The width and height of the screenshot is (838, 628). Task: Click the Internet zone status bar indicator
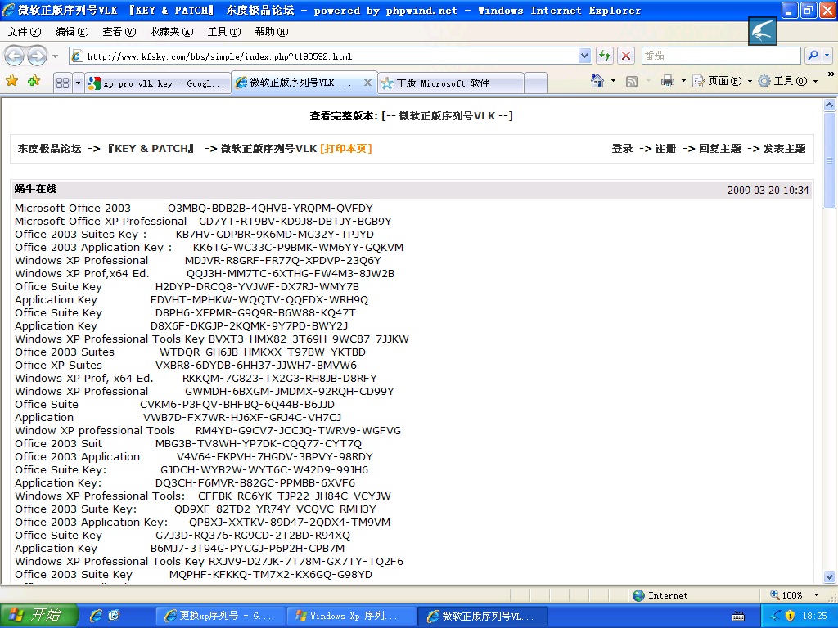coord(660,595)
